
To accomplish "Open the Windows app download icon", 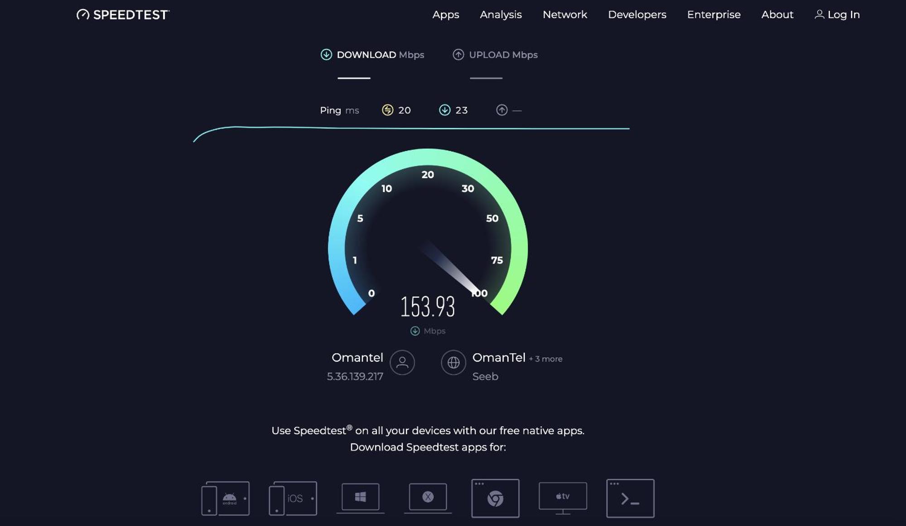I will (x=360, y=498).
